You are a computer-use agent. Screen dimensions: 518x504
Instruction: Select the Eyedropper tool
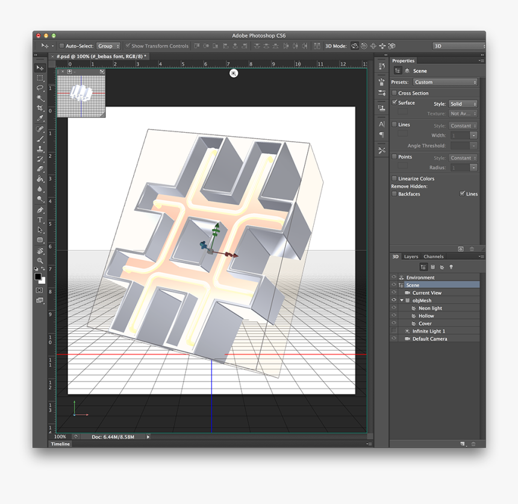coord(40,118)
